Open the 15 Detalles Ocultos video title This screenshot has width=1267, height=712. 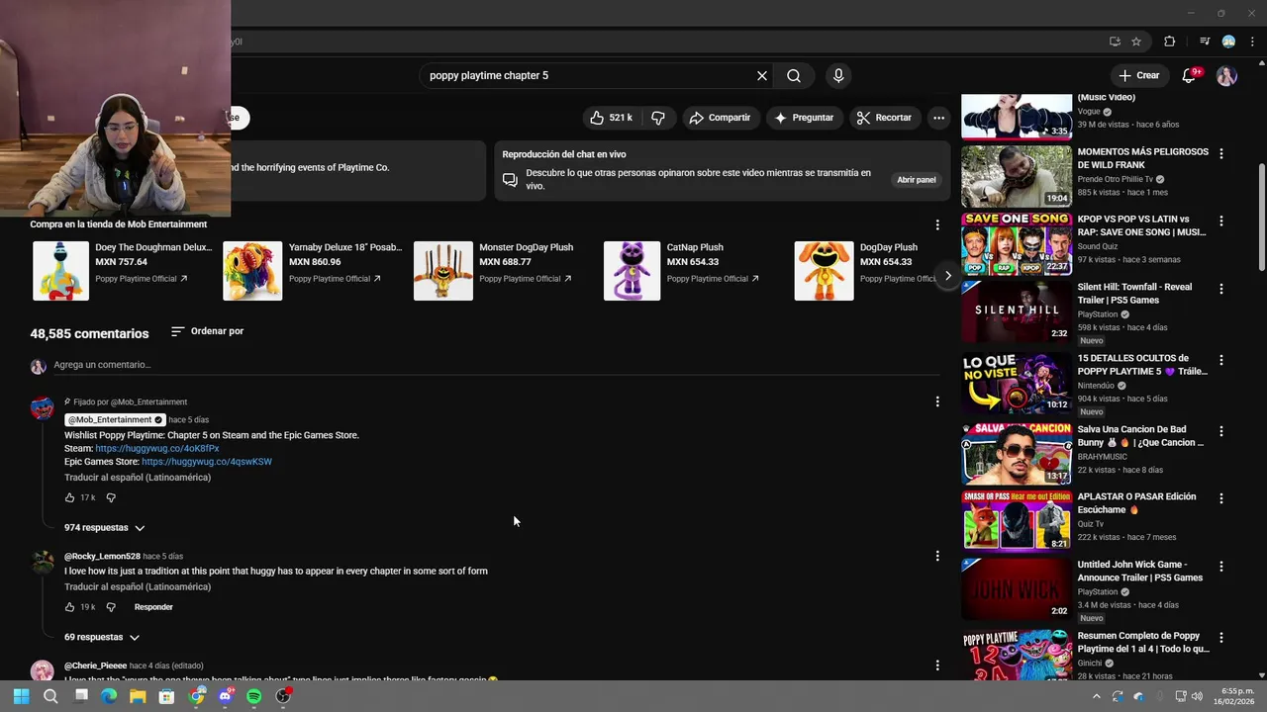(x=1142, y=365)
